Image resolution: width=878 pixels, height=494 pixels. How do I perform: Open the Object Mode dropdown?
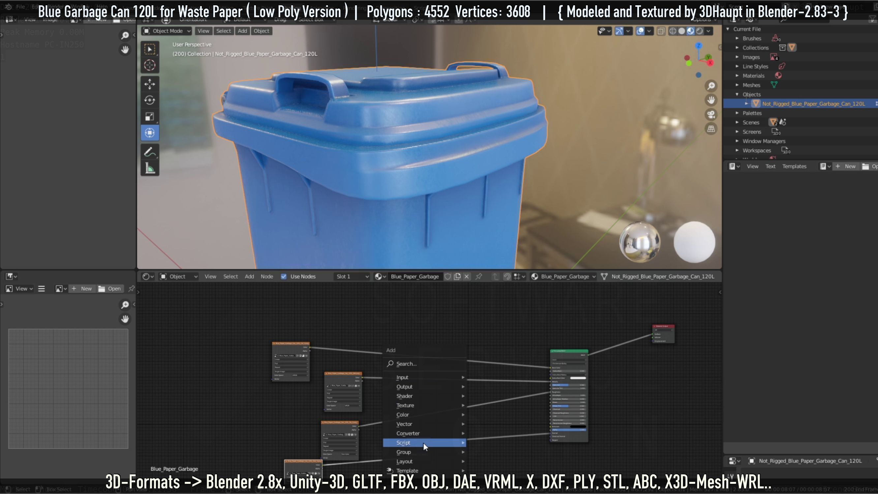coord(167,31)
